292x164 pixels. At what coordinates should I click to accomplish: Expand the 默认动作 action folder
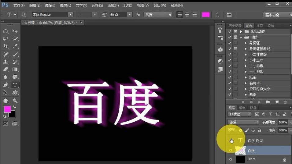click(241, 32)
